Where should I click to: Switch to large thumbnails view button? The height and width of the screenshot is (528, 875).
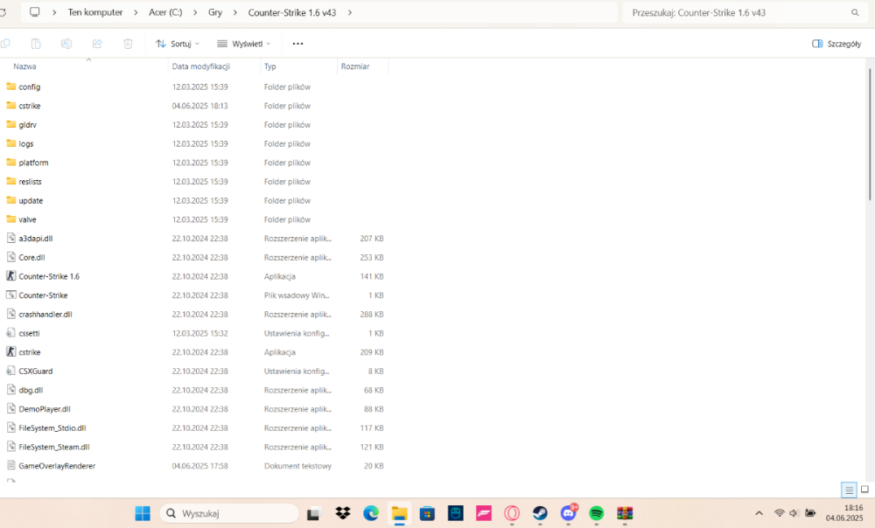[865, 490]
